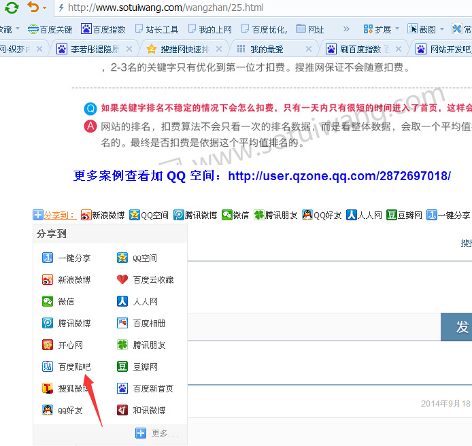Open dropdown next to undo arrow
The width and height of the screenshot is (472, 446).
[45, 8]
